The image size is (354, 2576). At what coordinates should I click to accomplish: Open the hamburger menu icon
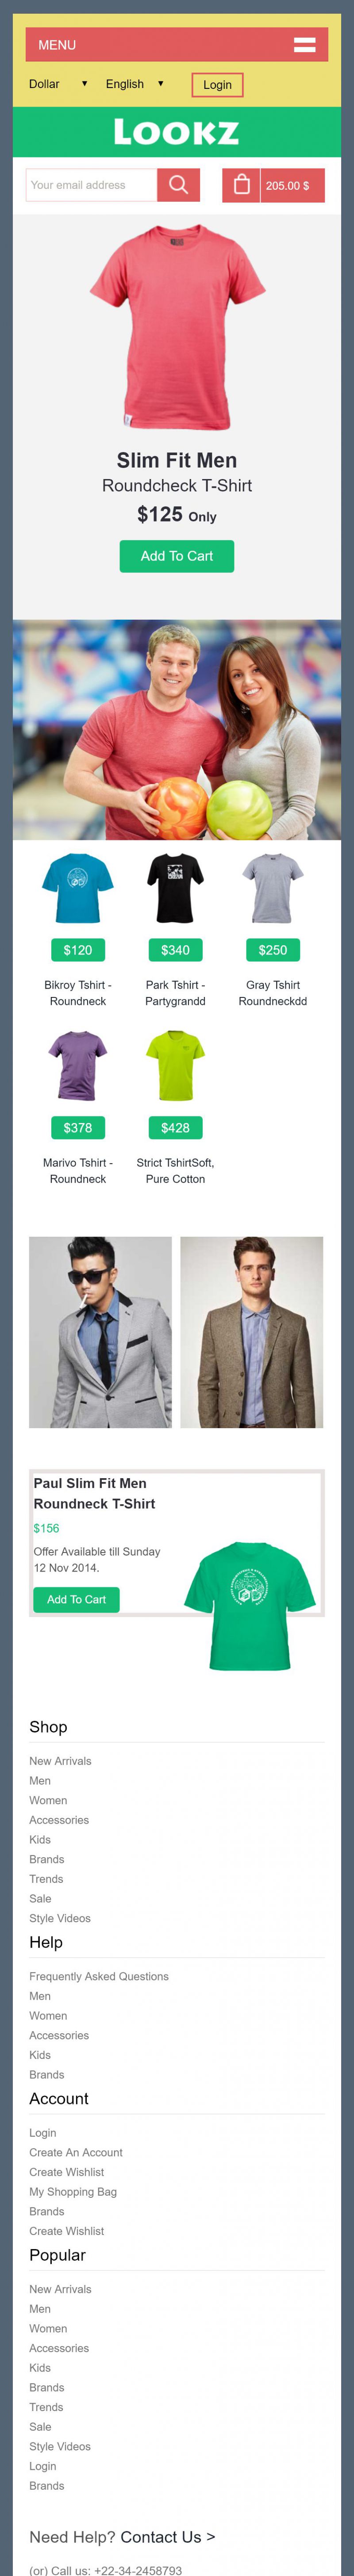304,45
